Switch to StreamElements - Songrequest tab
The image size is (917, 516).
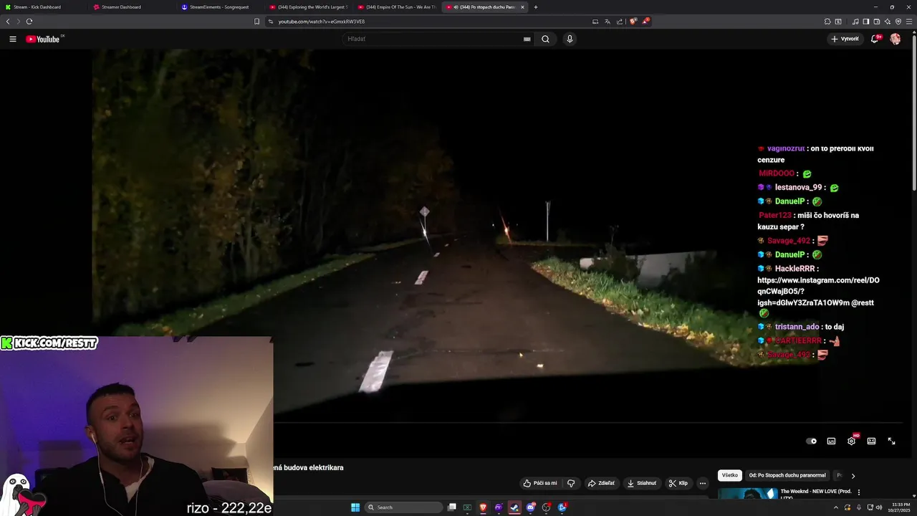point(220,7)
